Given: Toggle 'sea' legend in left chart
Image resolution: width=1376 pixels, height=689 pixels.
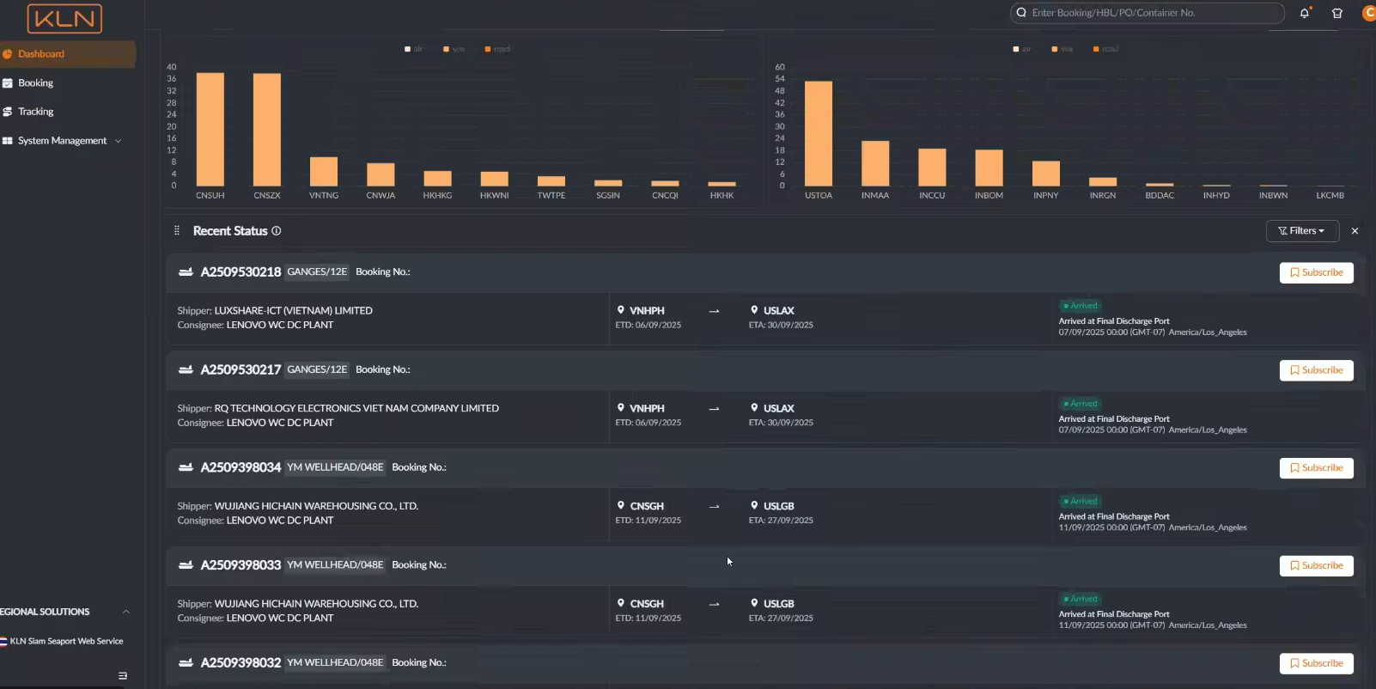Looking at the screenshot, I should [x=454, y=49].
